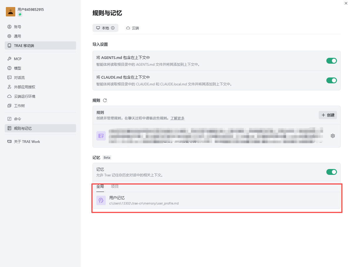Open the MCP settings page

tap(40, 59)
